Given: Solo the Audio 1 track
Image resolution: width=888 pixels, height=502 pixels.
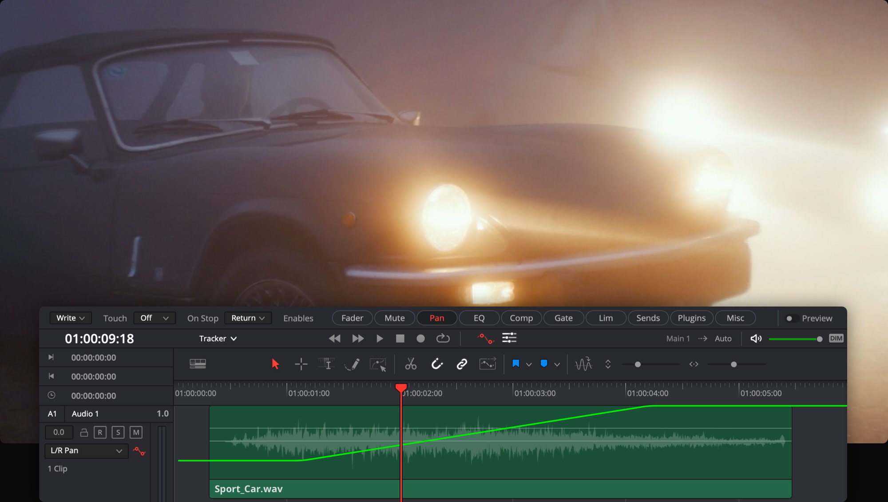Looking at the screenshot, I should (118, 432).
